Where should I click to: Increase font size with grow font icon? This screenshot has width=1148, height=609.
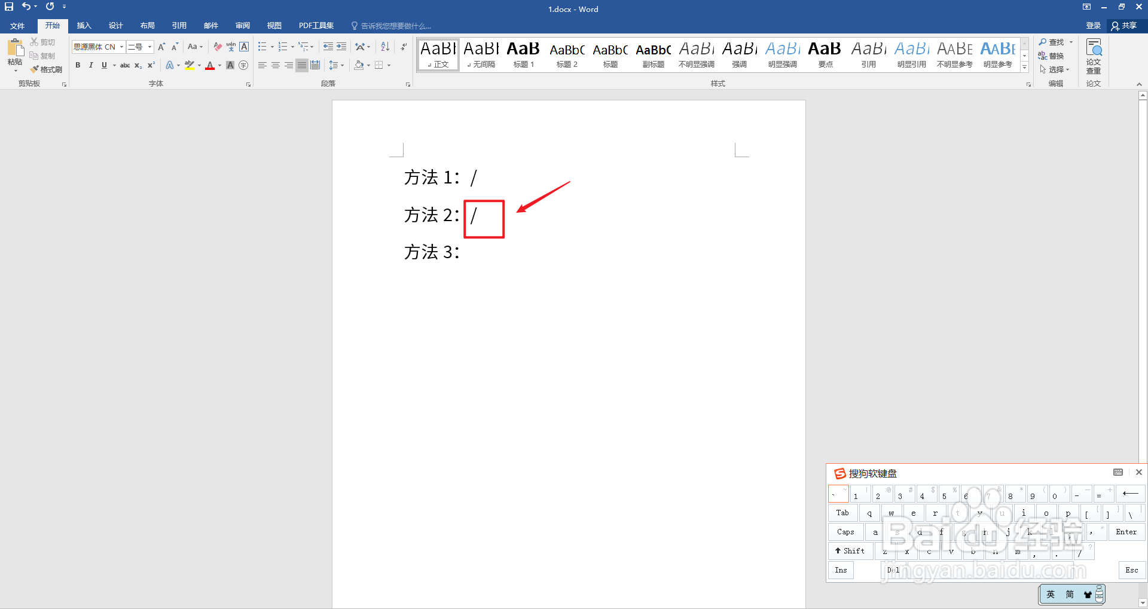click(161, 47)
